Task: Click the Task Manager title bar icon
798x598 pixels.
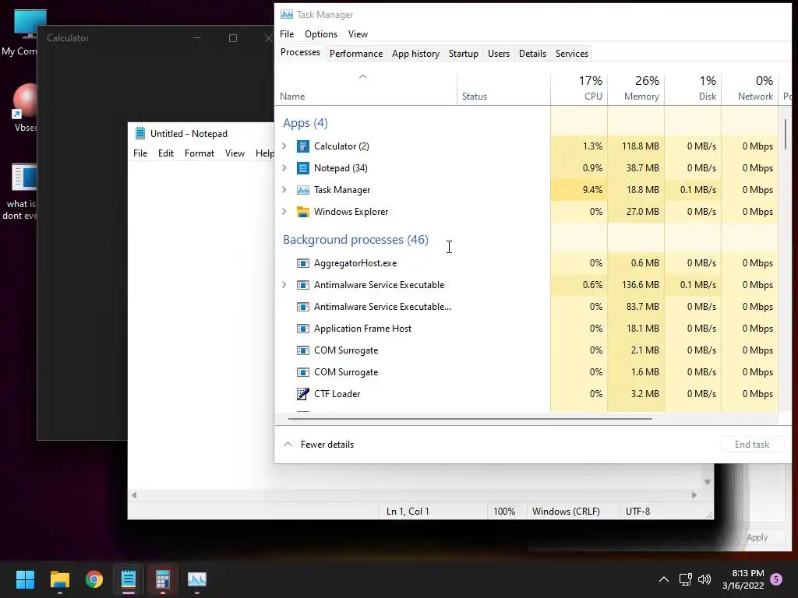Action: pyautogui.click(x=287, y=14)
